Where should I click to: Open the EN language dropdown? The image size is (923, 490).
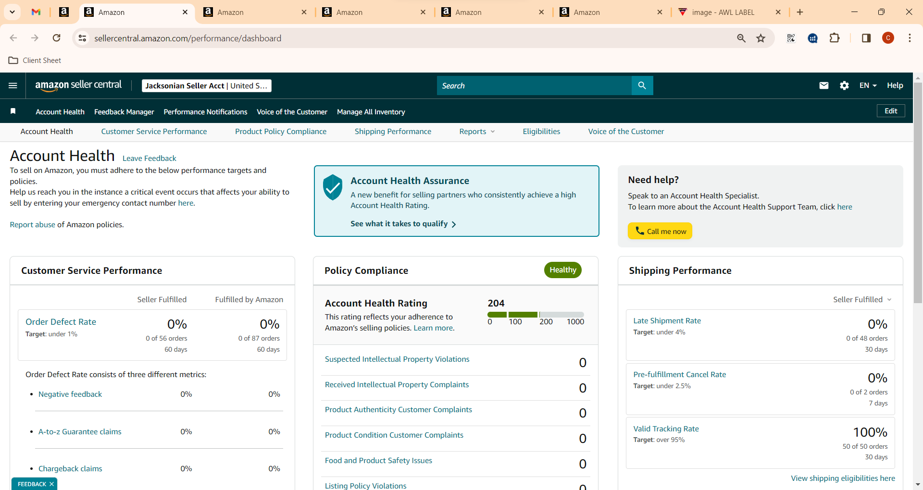tap(868, 86)
